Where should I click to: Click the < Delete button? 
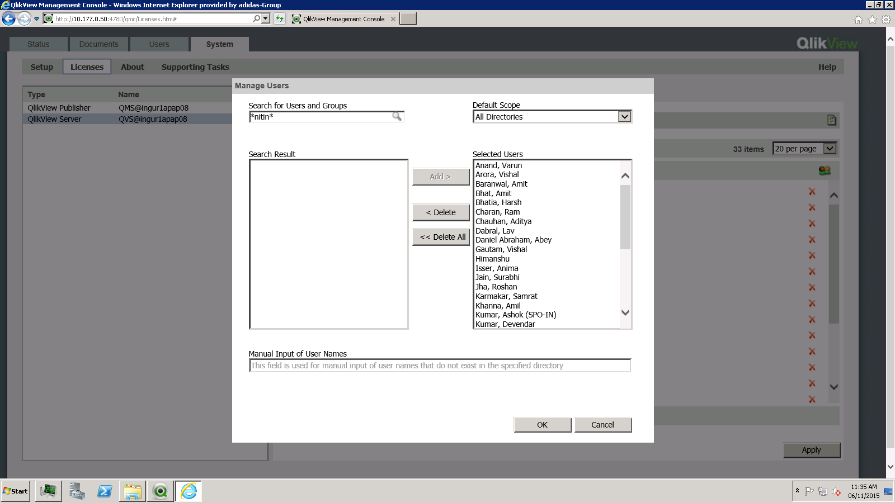tap(441, 212)
